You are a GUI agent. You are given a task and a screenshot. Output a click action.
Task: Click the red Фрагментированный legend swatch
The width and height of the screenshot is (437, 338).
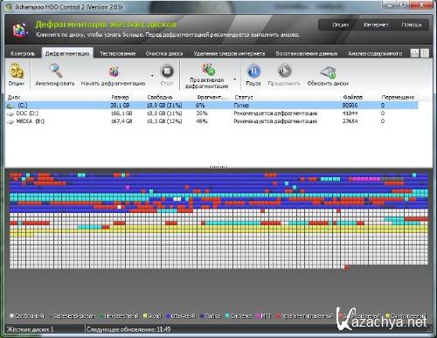tap(278, 316)
